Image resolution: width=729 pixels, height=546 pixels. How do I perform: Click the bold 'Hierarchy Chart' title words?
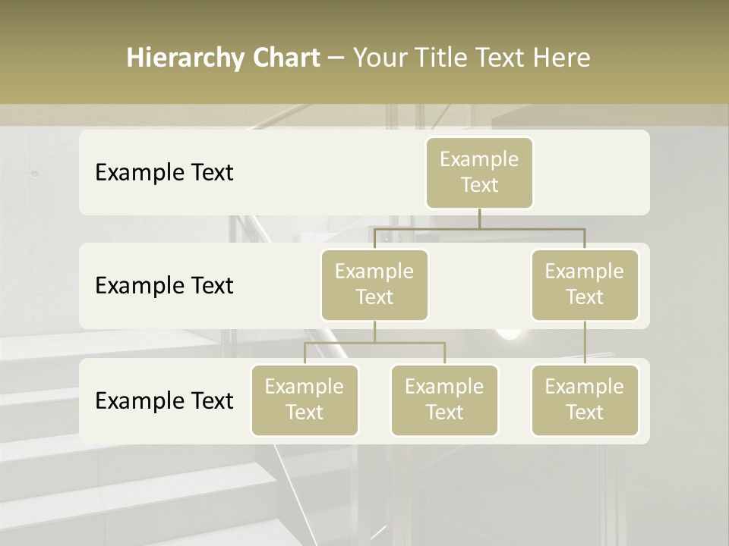[x=223, y=58]
